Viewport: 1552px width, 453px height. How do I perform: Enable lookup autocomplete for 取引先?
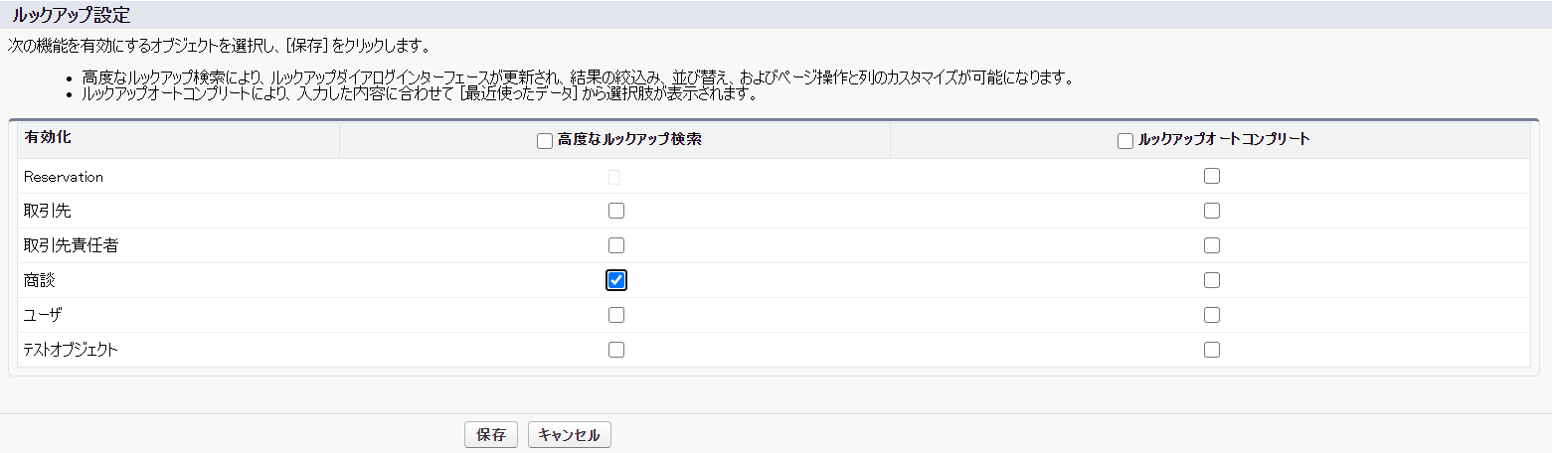(x=1211, y=211)
